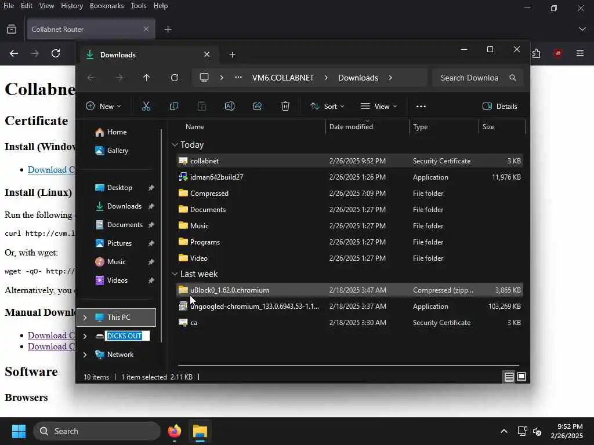Viewport: 594px width, 445px height.
Task: Click VM6.COLLABNET in the address breadcrumb
Action: pos(283,78)
